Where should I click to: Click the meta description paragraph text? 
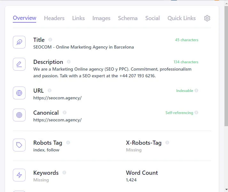[112, 73]
